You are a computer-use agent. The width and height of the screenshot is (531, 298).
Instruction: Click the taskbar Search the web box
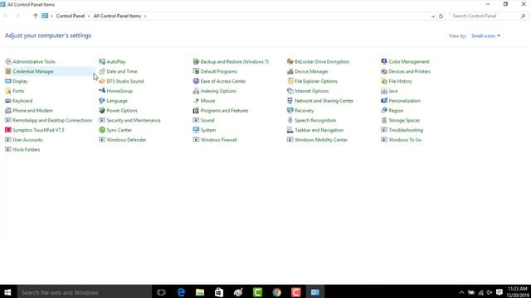85,292
